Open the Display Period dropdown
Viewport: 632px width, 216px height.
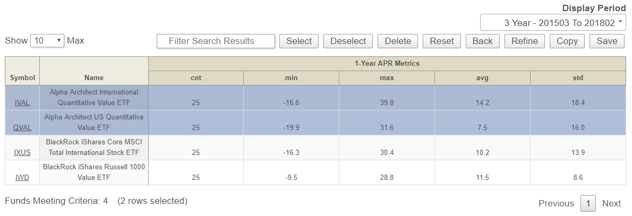pos(553,23)
